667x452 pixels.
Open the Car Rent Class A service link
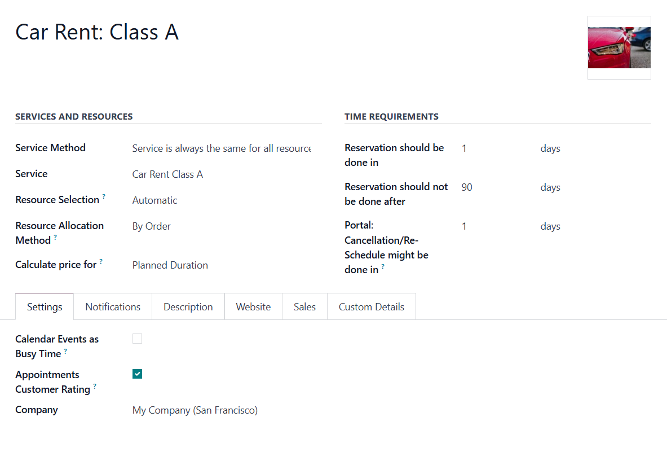pyautogui.click(x=167, y=174)
